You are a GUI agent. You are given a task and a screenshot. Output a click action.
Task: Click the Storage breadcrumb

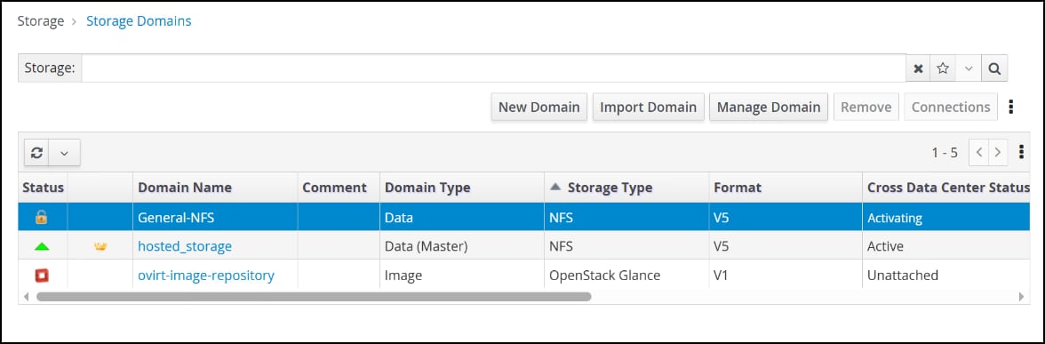tap(41, 21)
